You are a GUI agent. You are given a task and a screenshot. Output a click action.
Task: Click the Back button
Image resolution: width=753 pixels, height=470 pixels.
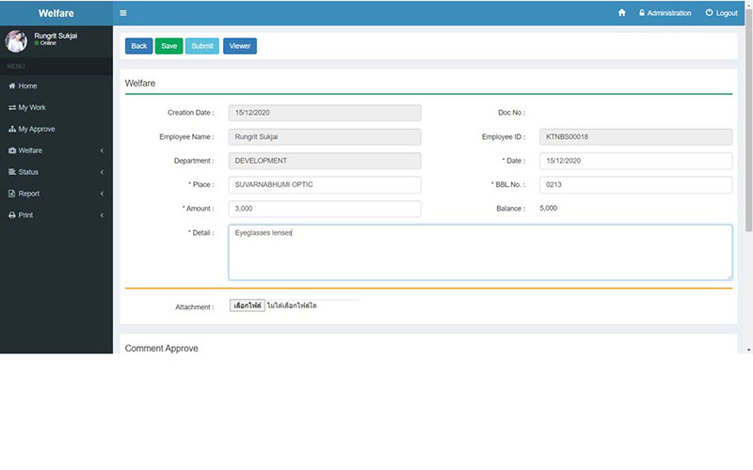point(138,46)
